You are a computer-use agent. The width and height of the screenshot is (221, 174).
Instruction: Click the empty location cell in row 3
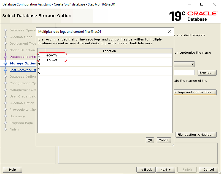tap(109, 64)
